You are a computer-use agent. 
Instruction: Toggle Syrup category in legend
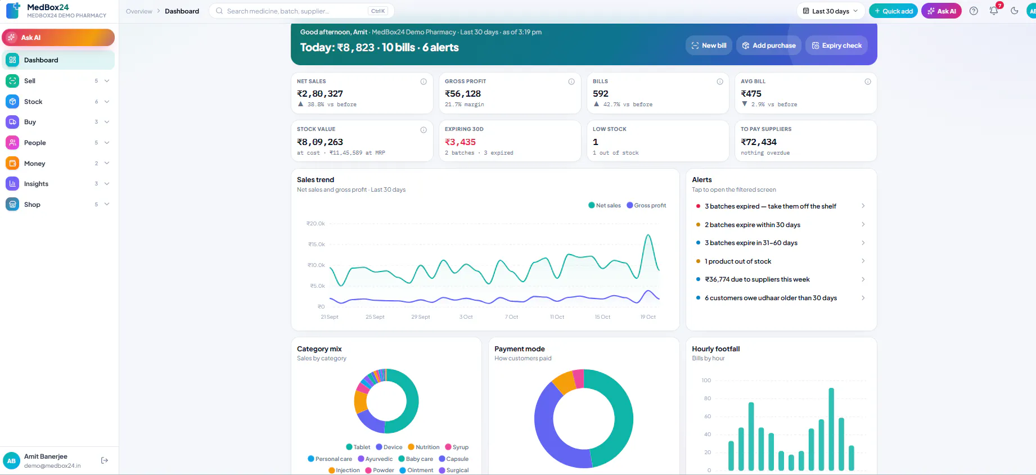pos(457,447)
